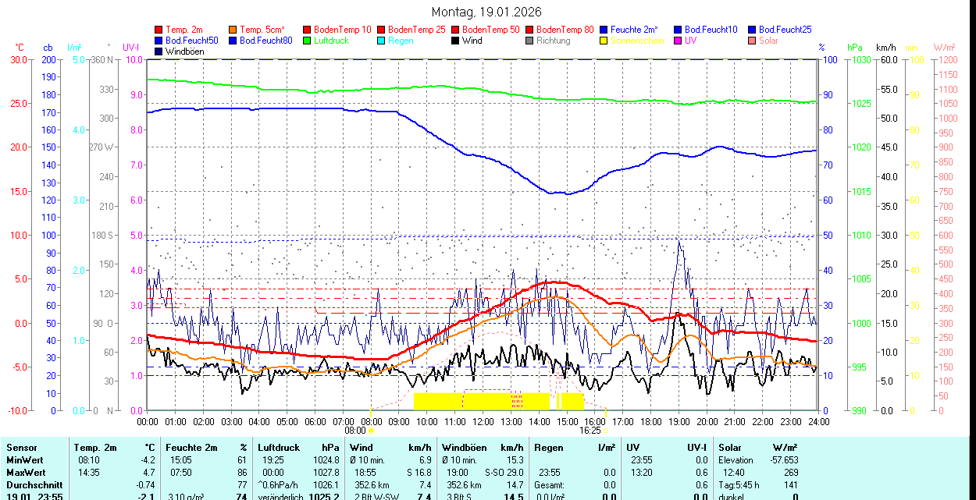Image resolution: width=976 pixels, height=500 pixels.
Task: Click the Solar legend label
Action: (x=768, y=41)
